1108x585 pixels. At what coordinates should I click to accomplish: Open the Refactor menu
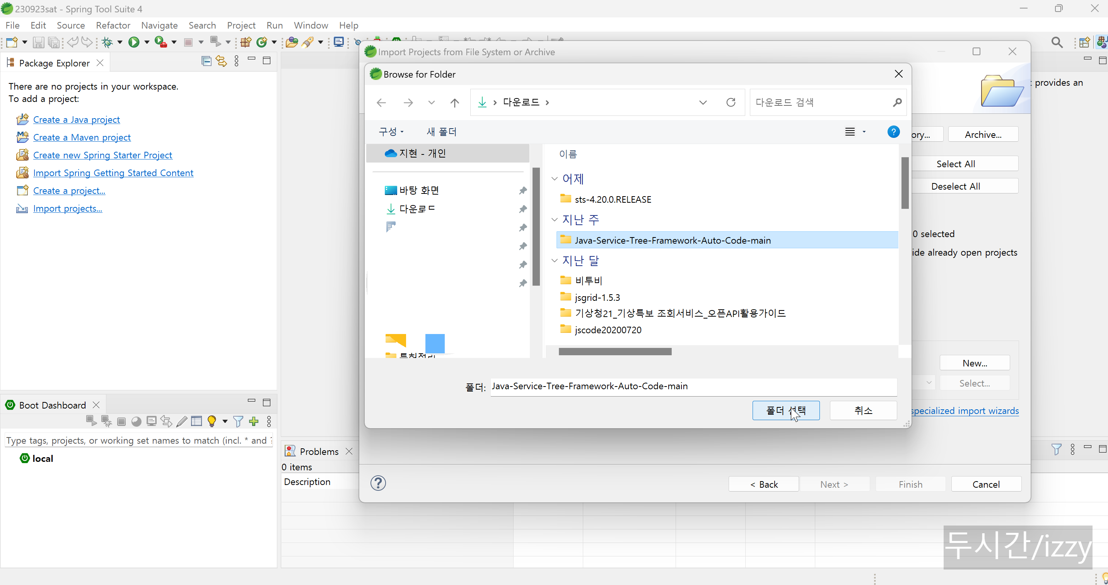113,25
